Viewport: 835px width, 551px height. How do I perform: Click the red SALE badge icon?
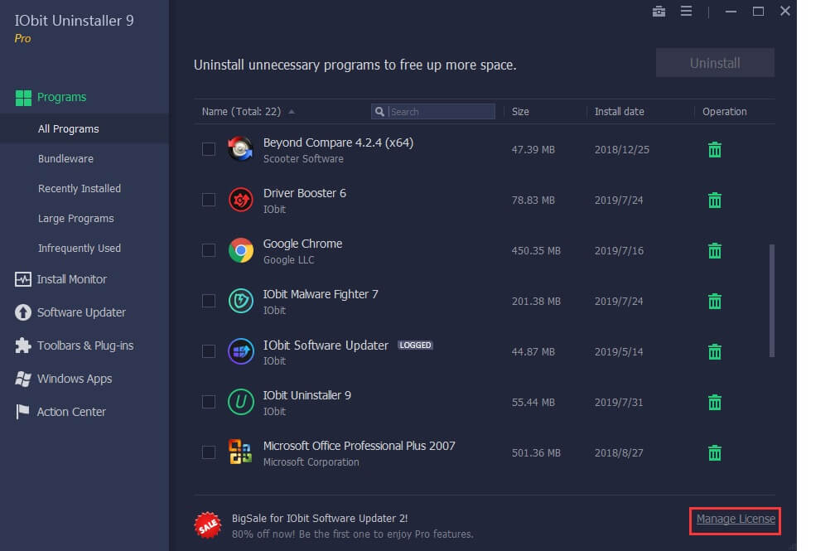pos(208,525)
